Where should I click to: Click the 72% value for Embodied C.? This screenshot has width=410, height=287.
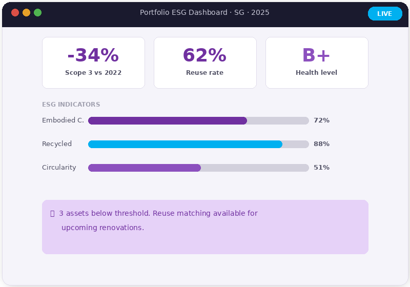(x=321, y=120)
